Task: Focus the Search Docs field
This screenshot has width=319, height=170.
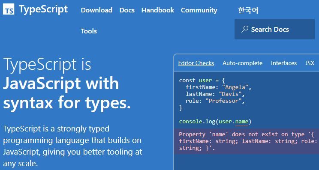Action: tap(274, 29)
